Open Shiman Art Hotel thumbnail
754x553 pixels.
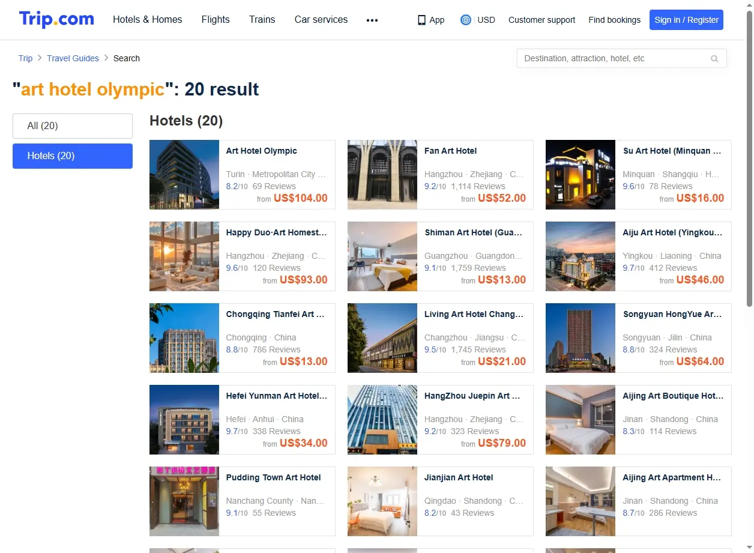(x=382, y=256)
